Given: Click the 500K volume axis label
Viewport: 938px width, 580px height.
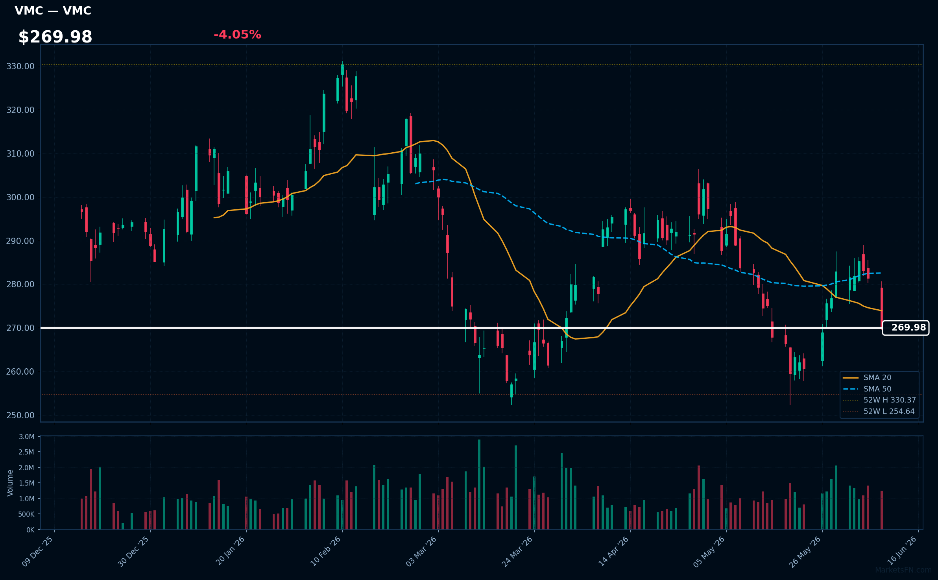Looking at the screenshot, I should [x=26, y=514].
